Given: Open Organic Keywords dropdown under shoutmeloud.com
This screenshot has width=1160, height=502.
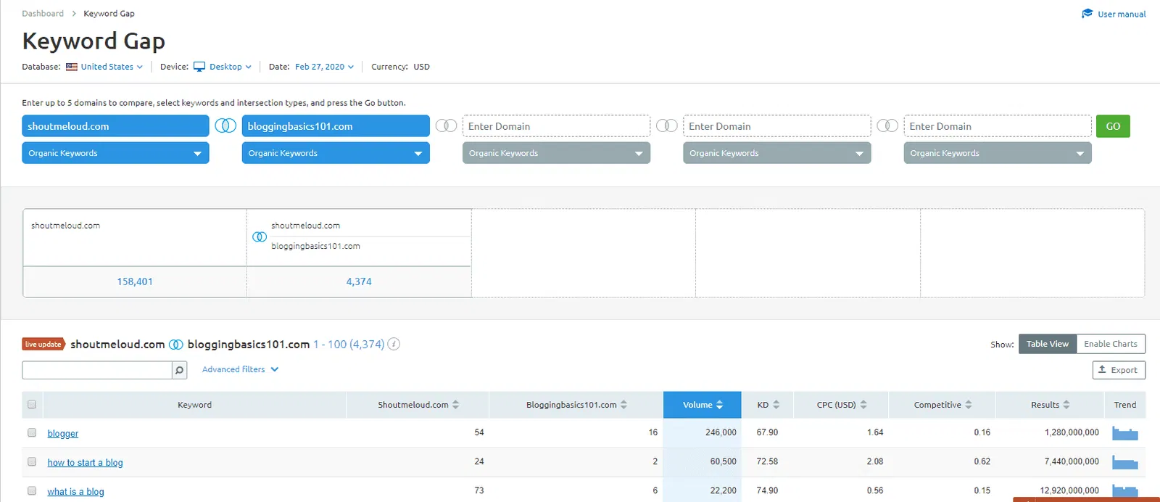Looking at the screenshot, I should [x=115, y=153].
